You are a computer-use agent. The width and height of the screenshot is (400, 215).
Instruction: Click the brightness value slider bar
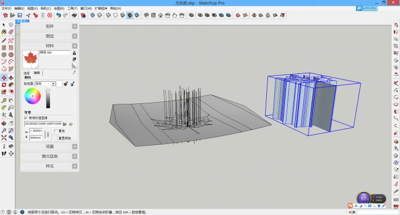tap(48, 99)
